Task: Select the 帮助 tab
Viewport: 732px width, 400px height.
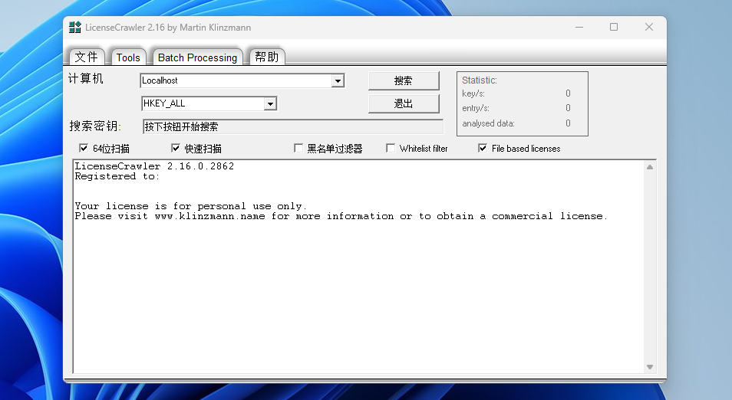Action: (x=267, y=57)
